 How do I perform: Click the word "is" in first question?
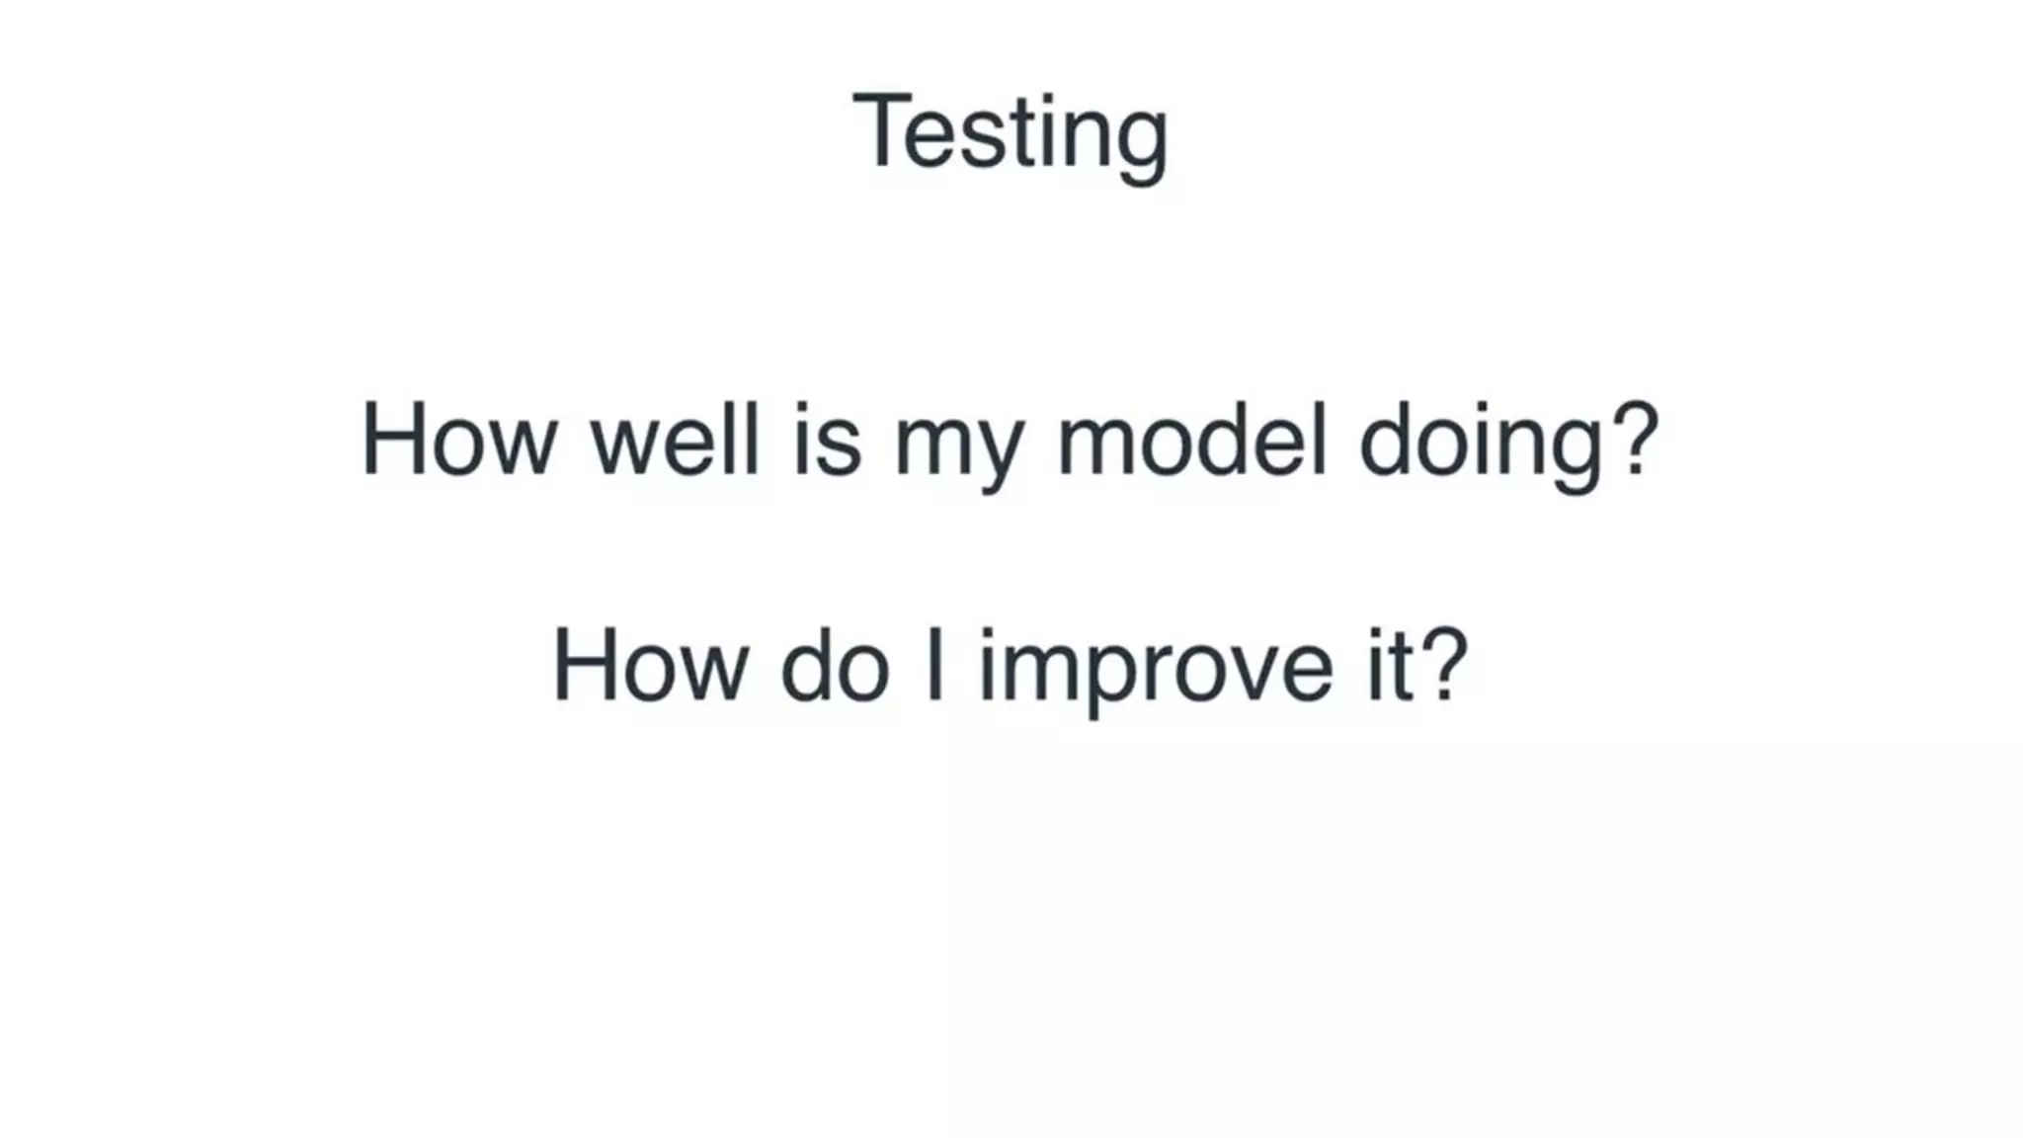(828, 441)
